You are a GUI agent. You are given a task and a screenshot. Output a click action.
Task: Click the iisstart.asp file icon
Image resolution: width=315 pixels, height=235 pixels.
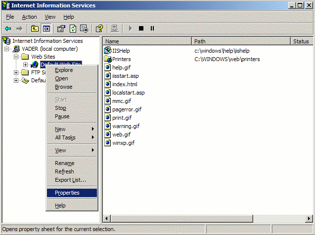pyautogui.click(x=108, y=76)
